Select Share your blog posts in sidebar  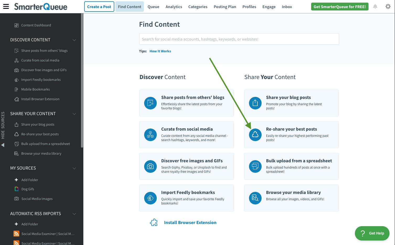point(38,125)
